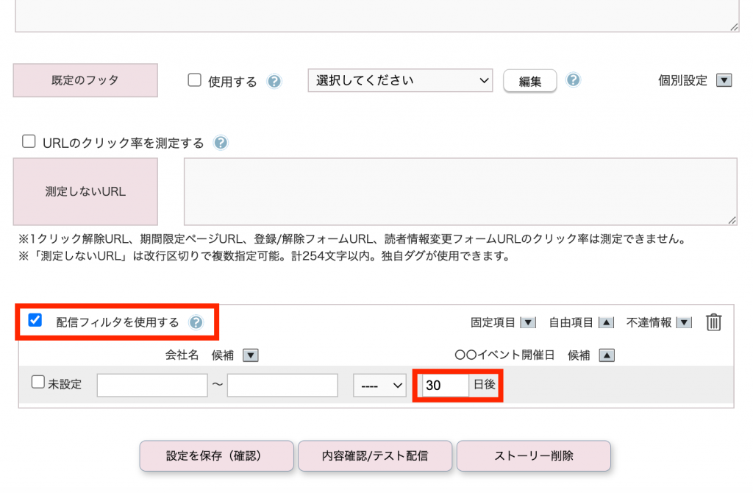Toggle 固定項目 arrow button
This screenshot has height=493, width=753.
pos(527,322)
